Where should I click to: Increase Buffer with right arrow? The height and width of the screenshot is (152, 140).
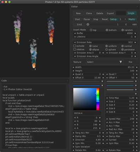tap(135, 33)
